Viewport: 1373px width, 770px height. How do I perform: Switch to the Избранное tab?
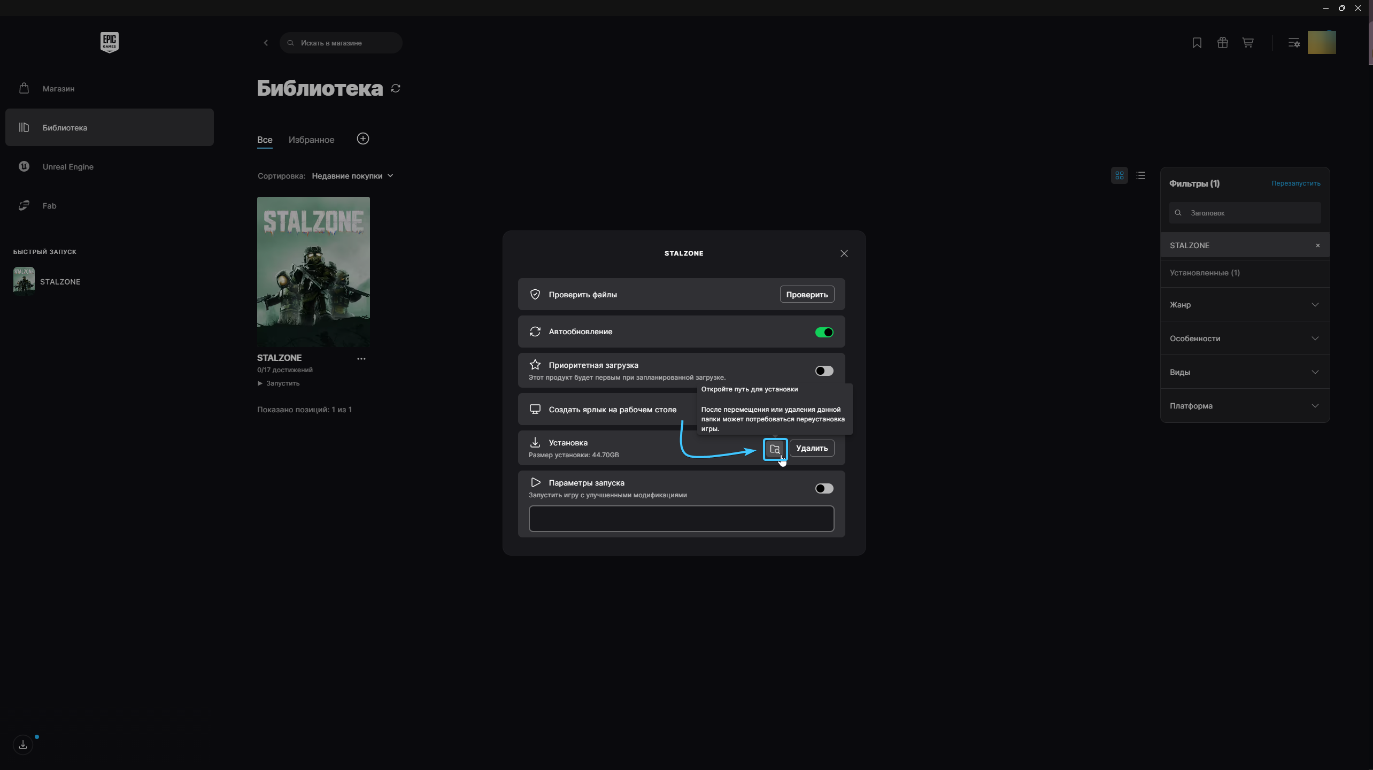point(311,140)
